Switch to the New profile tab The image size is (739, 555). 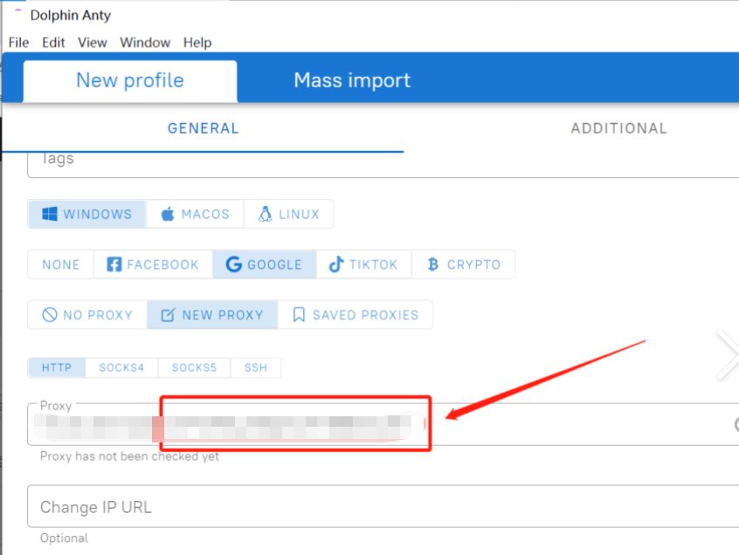point(130,80)
